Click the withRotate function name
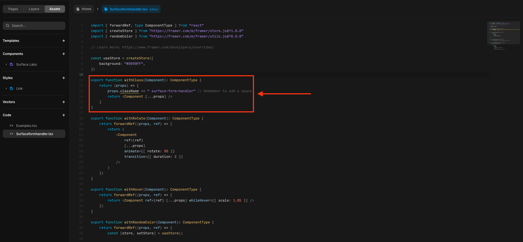Screen dimensions: 523x242 click(135, 118)
